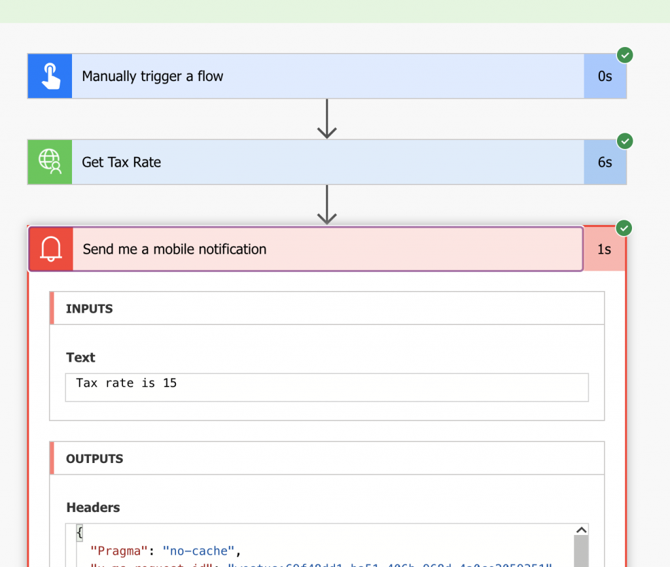Click the manual trigger touch icon
670x567 pixels.
click(49, 76)
